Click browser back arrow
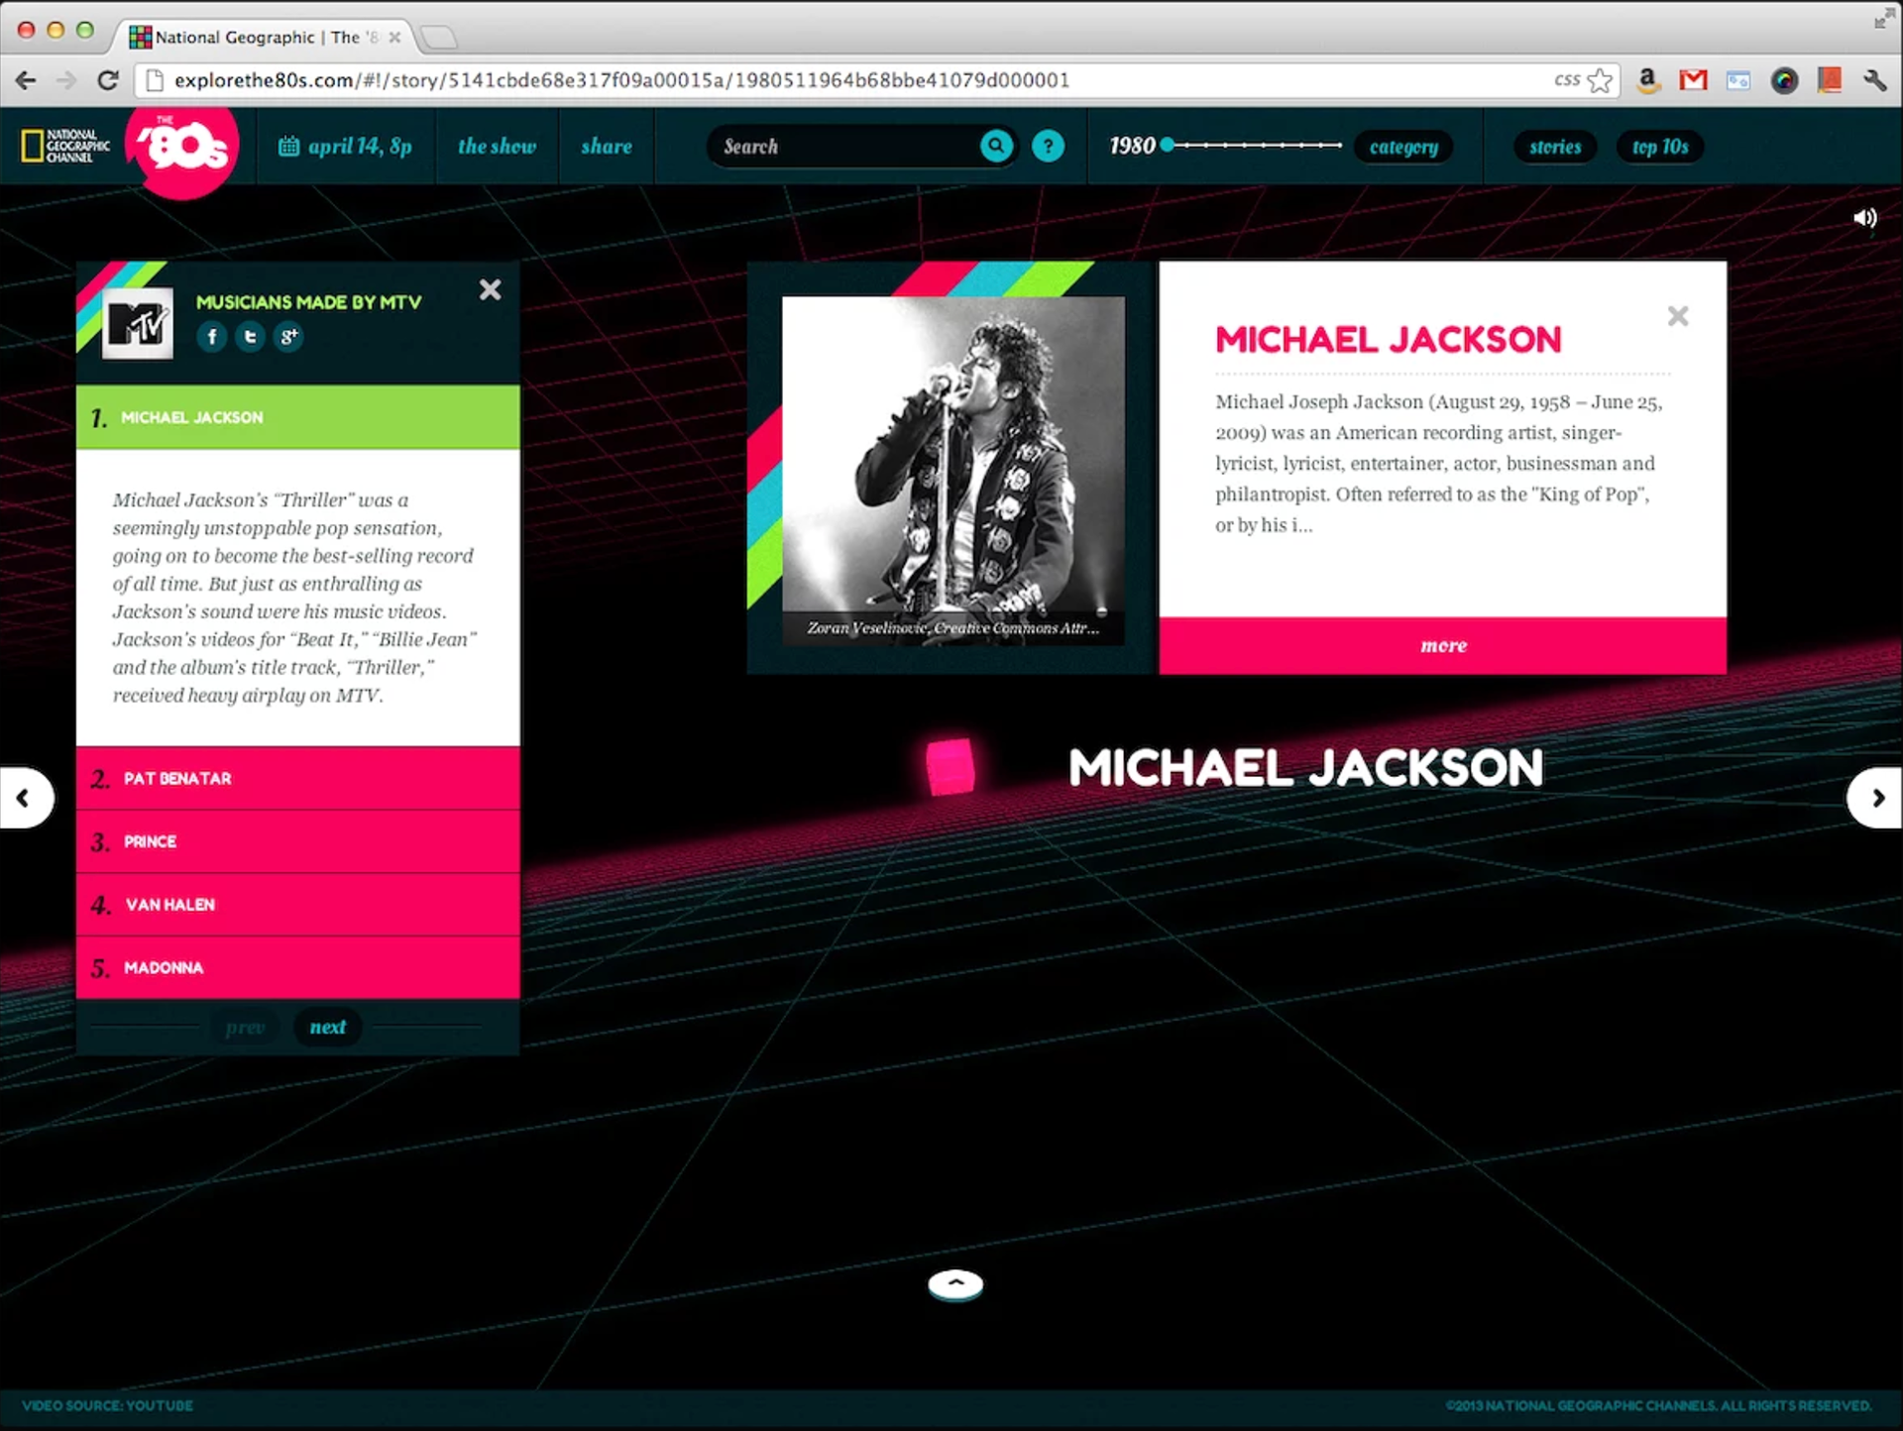The height and width of the screenshot is (1431, 1903). (26, 80)
